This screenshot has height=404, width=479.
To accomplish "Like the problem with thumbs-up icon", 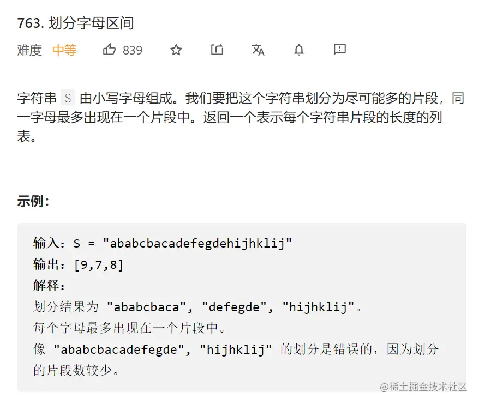I will [x=109, y=50].
